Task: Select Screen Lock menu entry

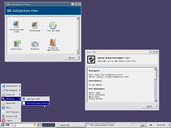Action: (x=11, y=116)
